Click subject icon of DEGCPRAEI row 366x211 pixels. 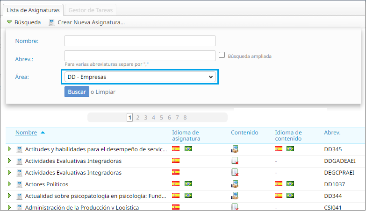point(19,173)
